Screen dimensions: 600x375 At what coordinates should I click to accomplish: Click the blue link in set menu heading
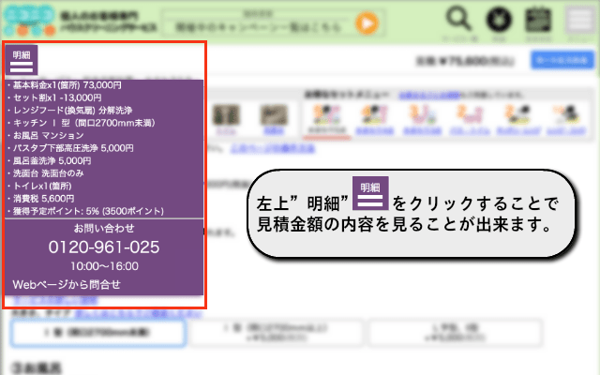[x=429, y=95]
